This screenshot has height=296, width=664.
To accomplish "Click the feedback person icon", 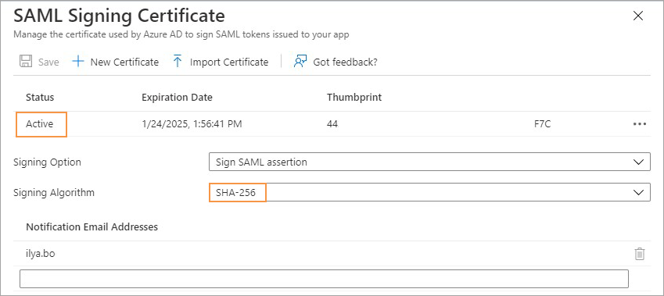I will [x=300, y=62].
